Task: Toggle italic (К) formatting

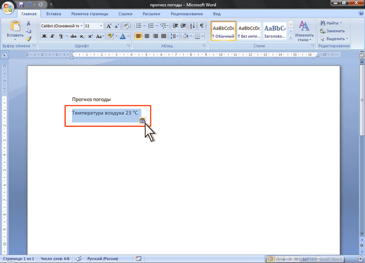Action: click(x=52, y=36)
